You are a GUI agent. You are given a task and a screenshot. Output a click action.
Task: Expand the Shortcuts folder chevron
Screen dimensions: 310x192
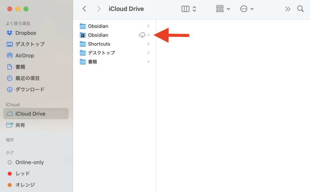tap(148, 44)
